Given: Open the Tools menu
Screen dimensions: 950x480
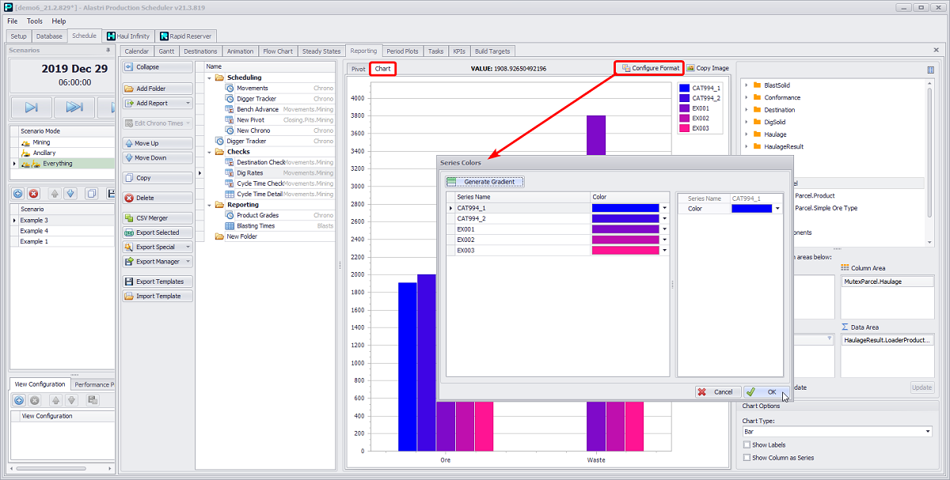Looking at the screenshot, I should (35, 21).
